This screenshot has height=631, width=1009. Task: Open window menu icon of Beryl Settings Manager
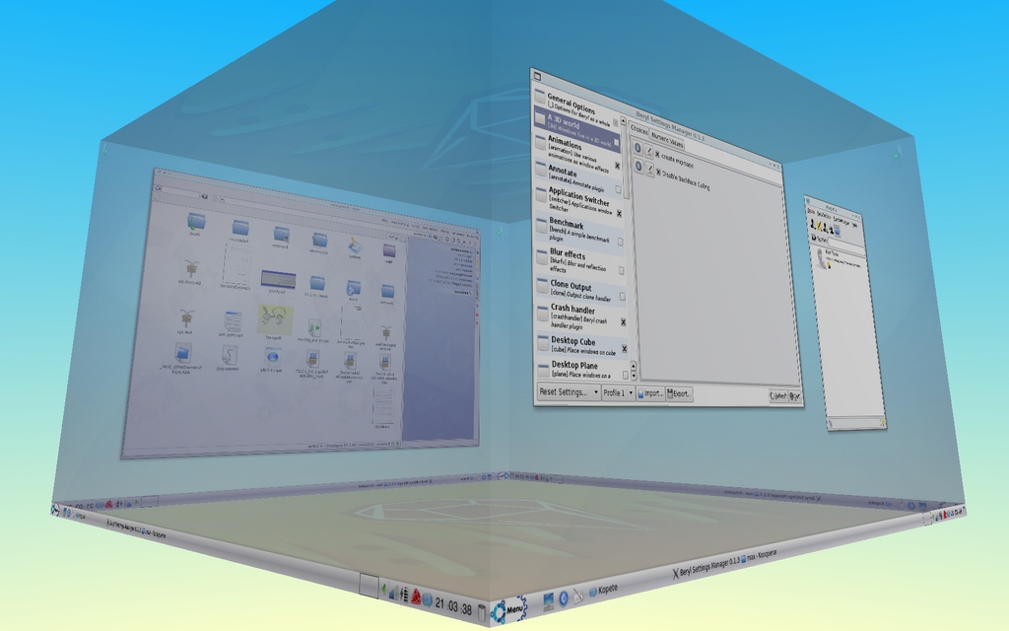[x=537, y=77]
